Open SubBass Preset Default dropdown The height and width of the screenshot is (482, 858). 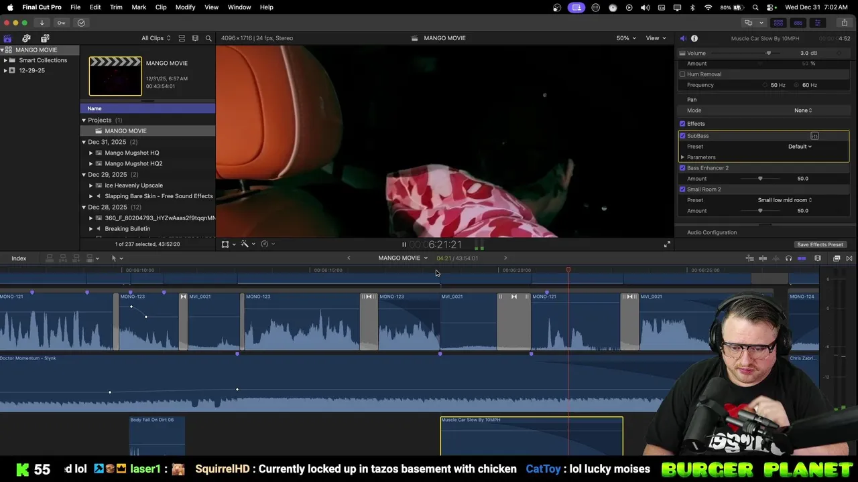pos(800,147)
